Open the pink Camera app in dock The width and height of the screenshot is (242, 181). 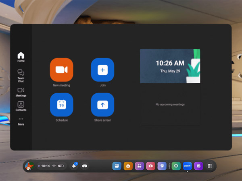click(x=150, y=166)
